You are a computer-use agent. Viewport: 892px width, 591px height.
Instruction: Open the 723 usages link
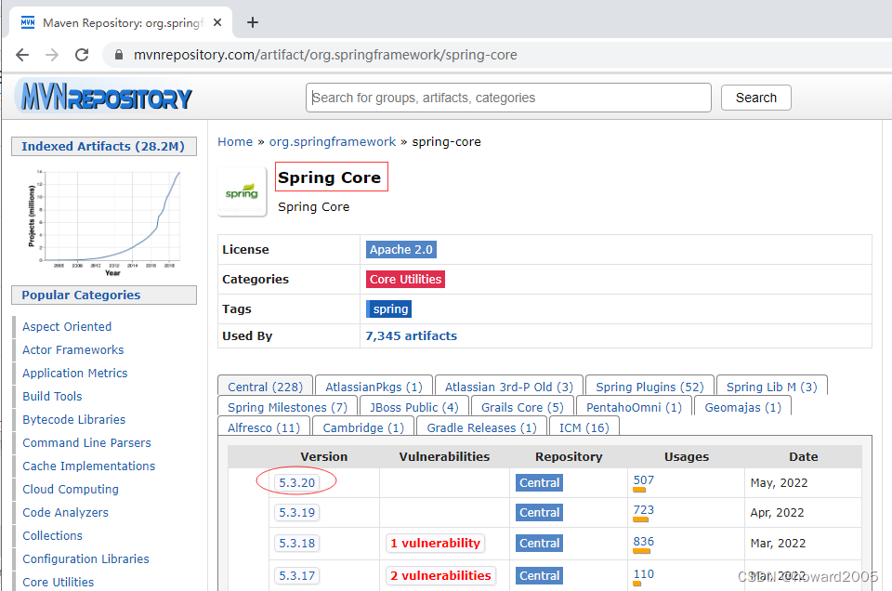click(643, 510)
